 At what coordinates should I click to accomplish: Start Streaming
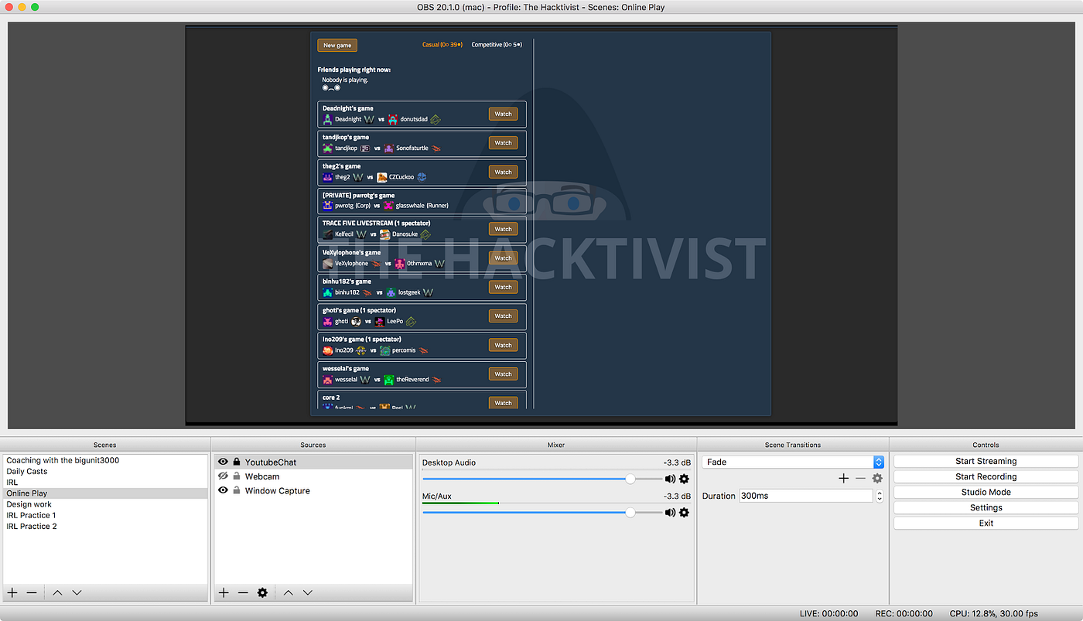pyautogui.click(x=986, y=461)
